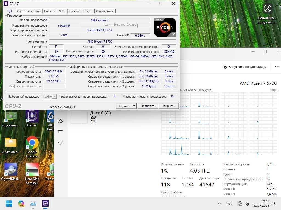Viewport: 281px width, 210px height.
Task: Open the Дополните сведения о desktop icon
Action: point(267,14)
